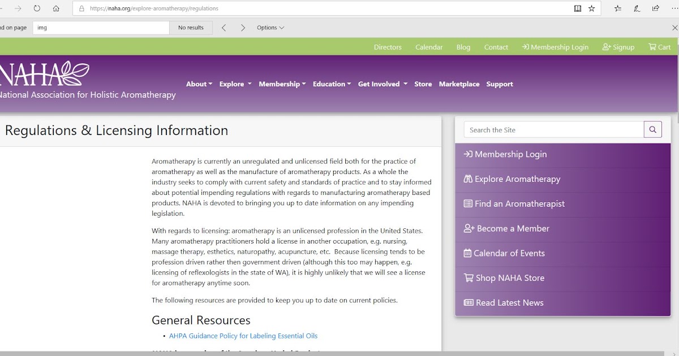Expand the Membership navigation menu
Screen dimensions: 679x356
(282, 84)
